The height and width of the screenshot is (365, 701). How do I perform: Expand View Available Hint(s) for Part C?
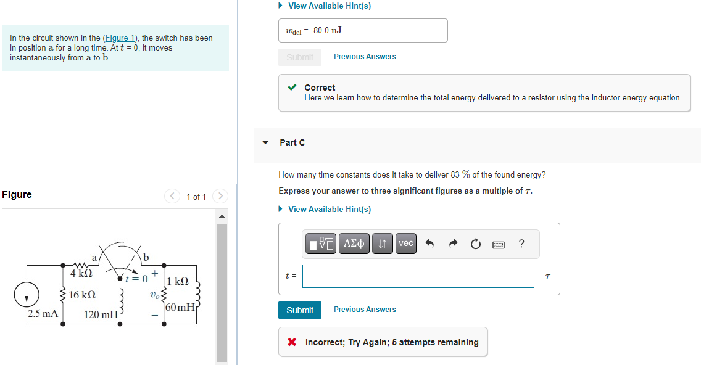tap(329, 209)
